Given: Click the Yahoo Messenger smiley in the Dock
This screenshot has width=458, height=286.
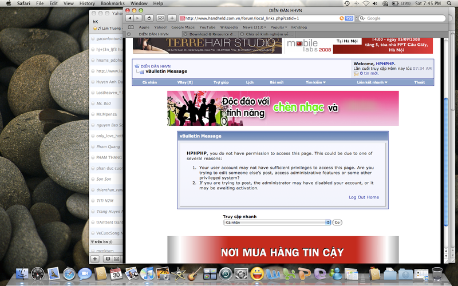Looking at the screenshot, I should (x=257, y=274).
